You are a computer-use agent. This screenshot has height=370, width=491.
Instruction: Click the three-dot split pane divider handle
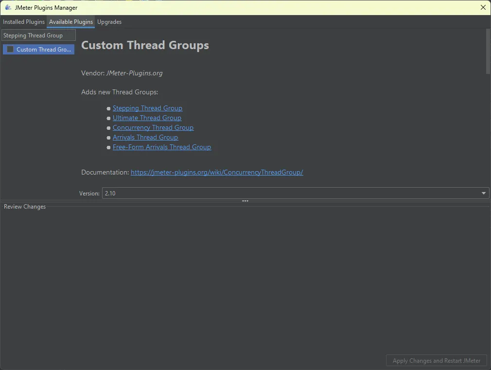tap(245, 201)
